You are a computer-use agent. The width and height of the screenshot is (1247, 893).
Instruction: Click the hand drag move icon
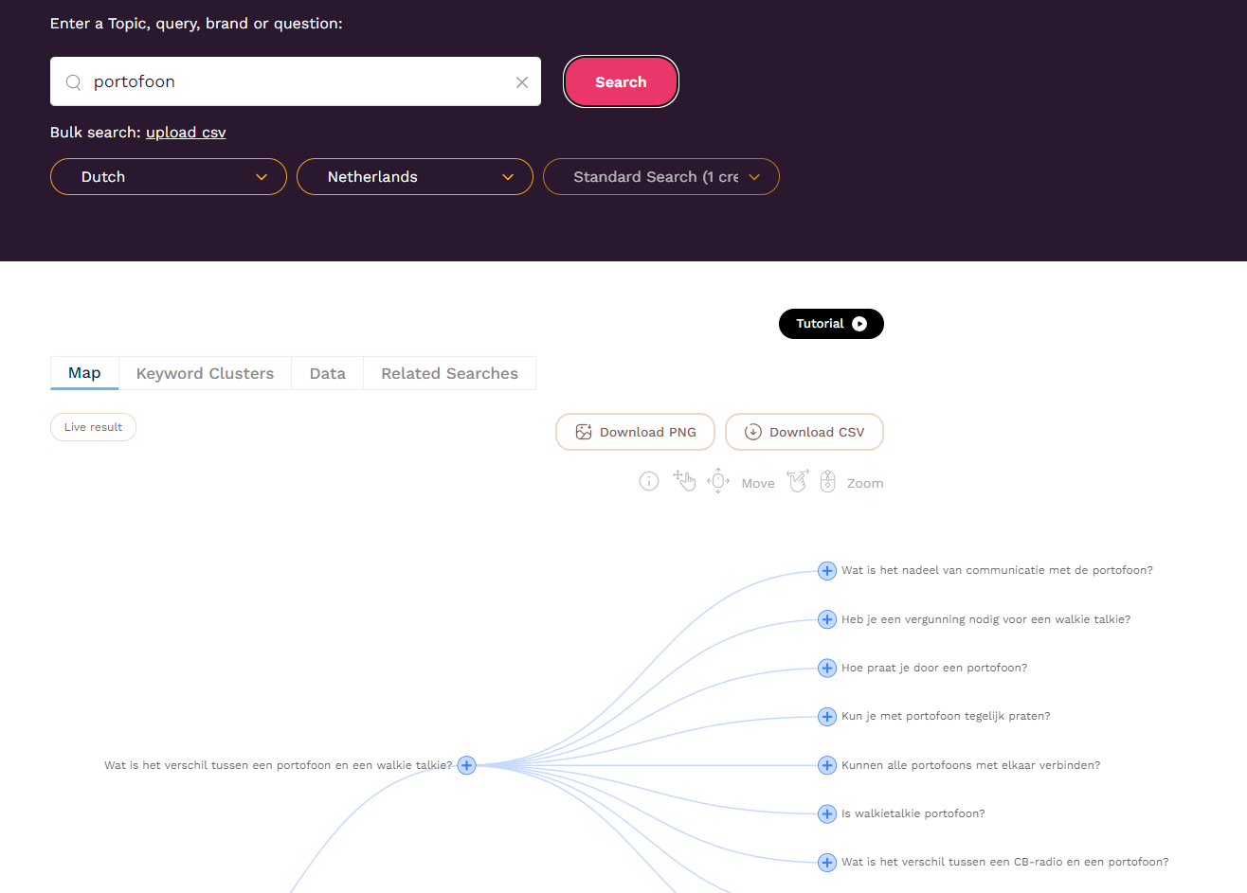click(x=684, y=481)
